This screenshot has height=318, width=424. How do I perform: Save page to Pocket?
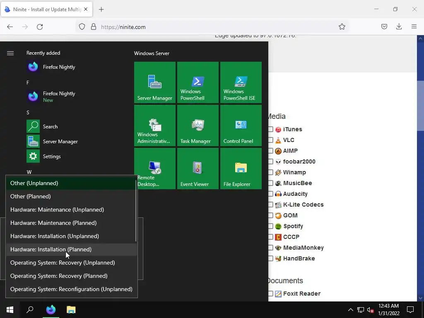click(384, 26)
